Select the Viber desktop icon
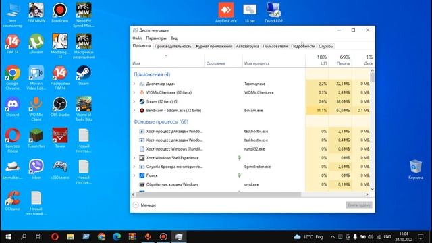 36,169
